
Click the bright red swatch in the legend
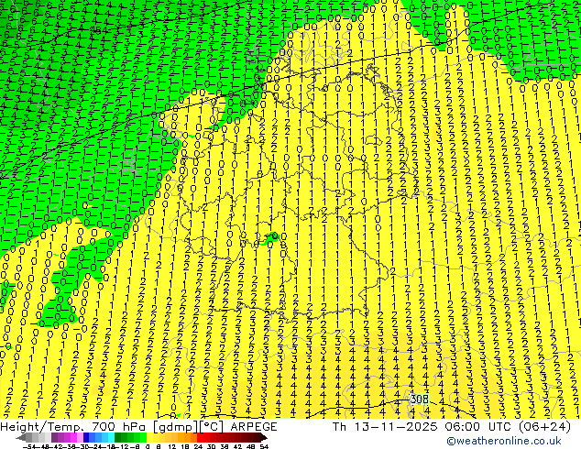pyautogui.click(x=201, y=437)
